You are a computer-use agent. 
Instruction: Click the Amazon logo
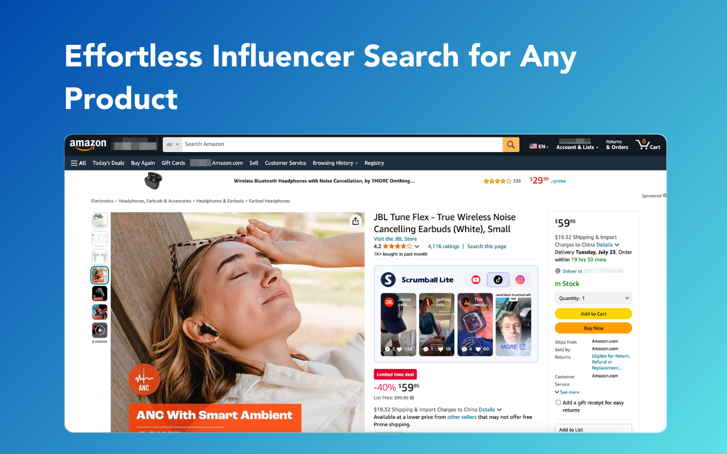tap(88, 145)
